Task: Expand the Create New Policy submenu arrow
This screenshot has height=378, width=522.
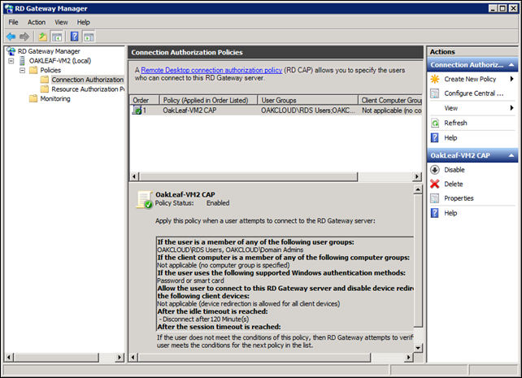Action: pyautogui.click(x=512, y=79)
